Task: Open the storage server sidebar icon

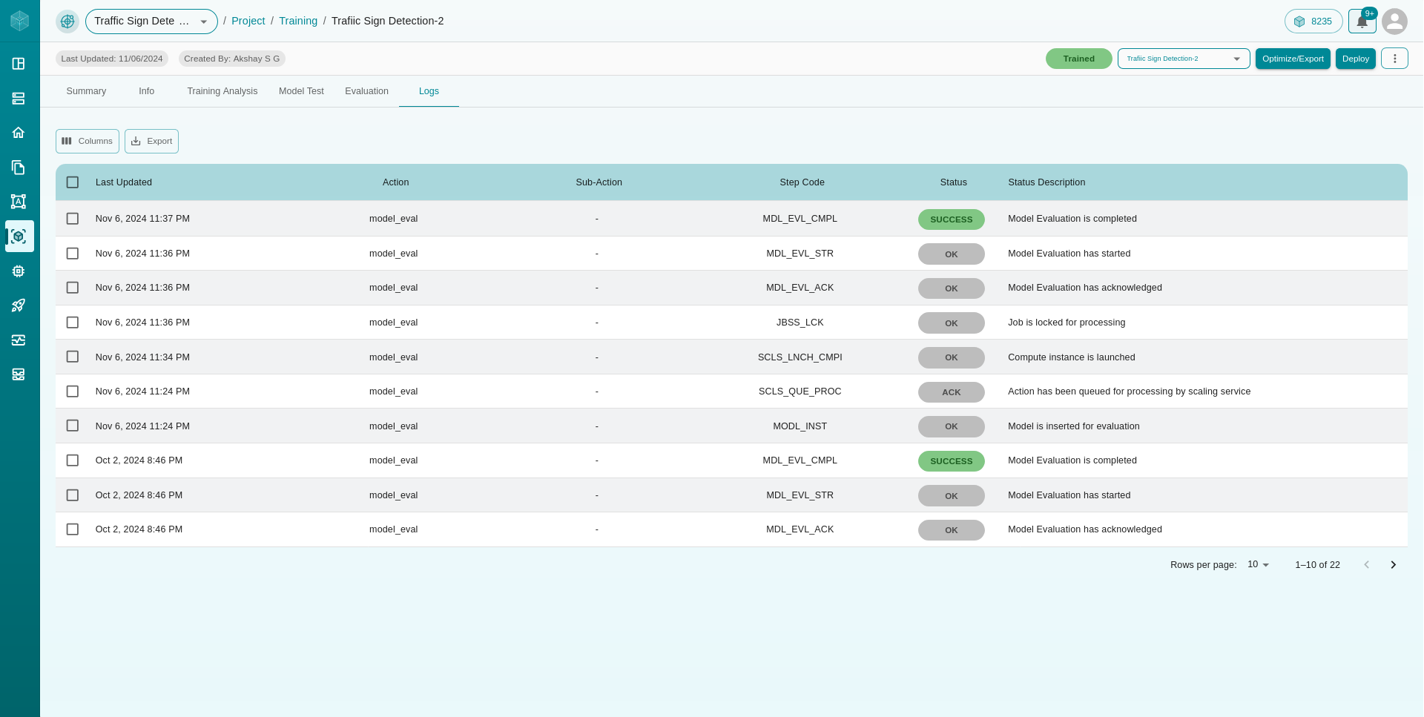Action: [19, 98]
